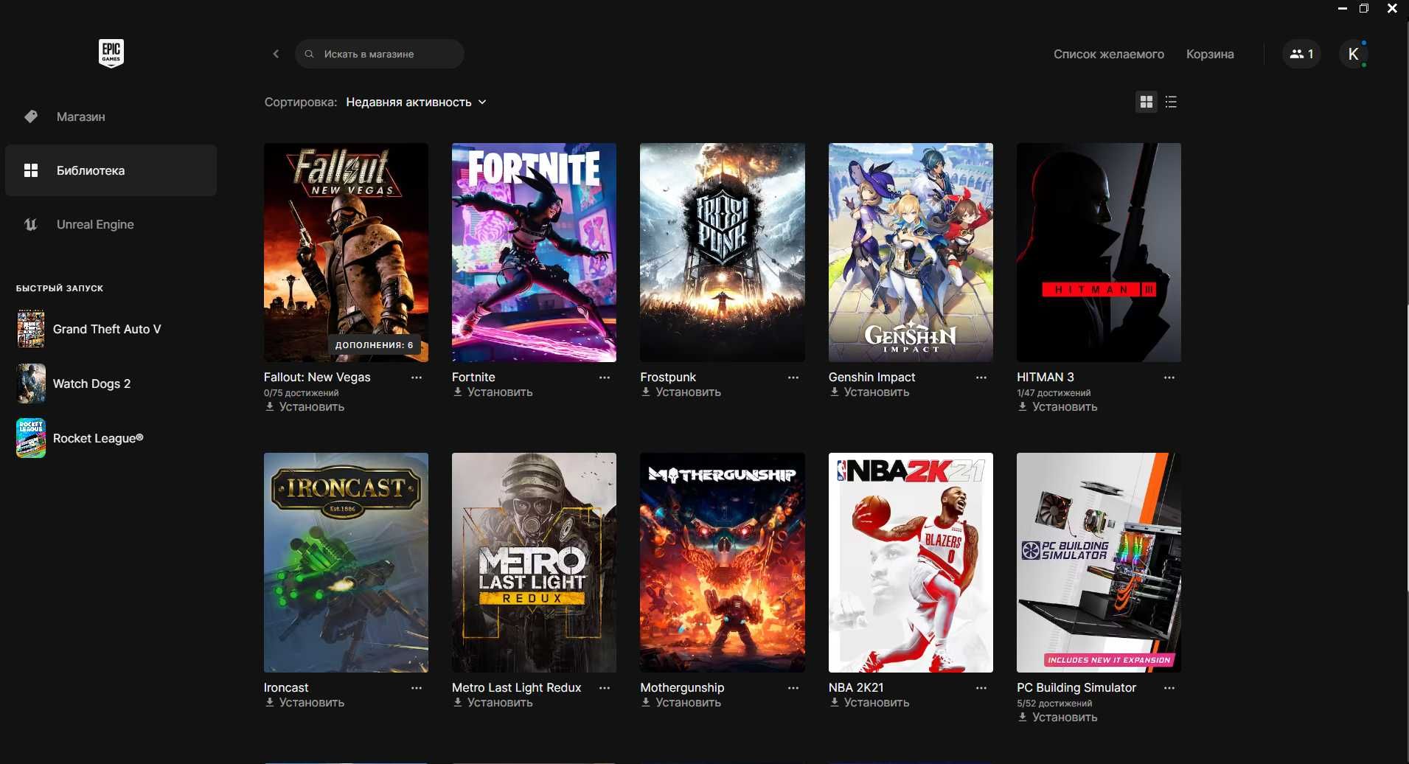Open three-dot menu for Frostpunk
This screenshot has height=764, width=1409.
(x=793, y=378)
